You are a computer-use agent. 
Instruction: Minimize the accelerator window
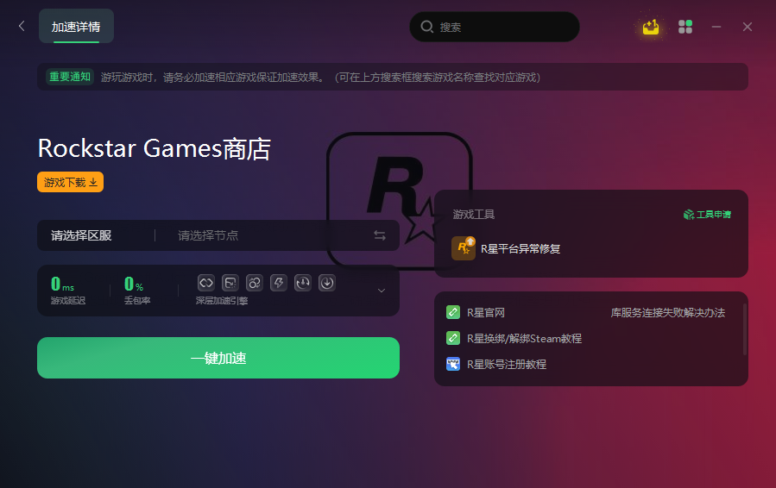716,27
